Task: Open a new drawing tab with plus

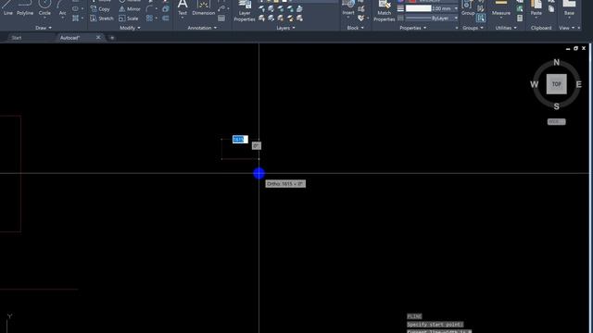Action: click(x=112, y=38)
